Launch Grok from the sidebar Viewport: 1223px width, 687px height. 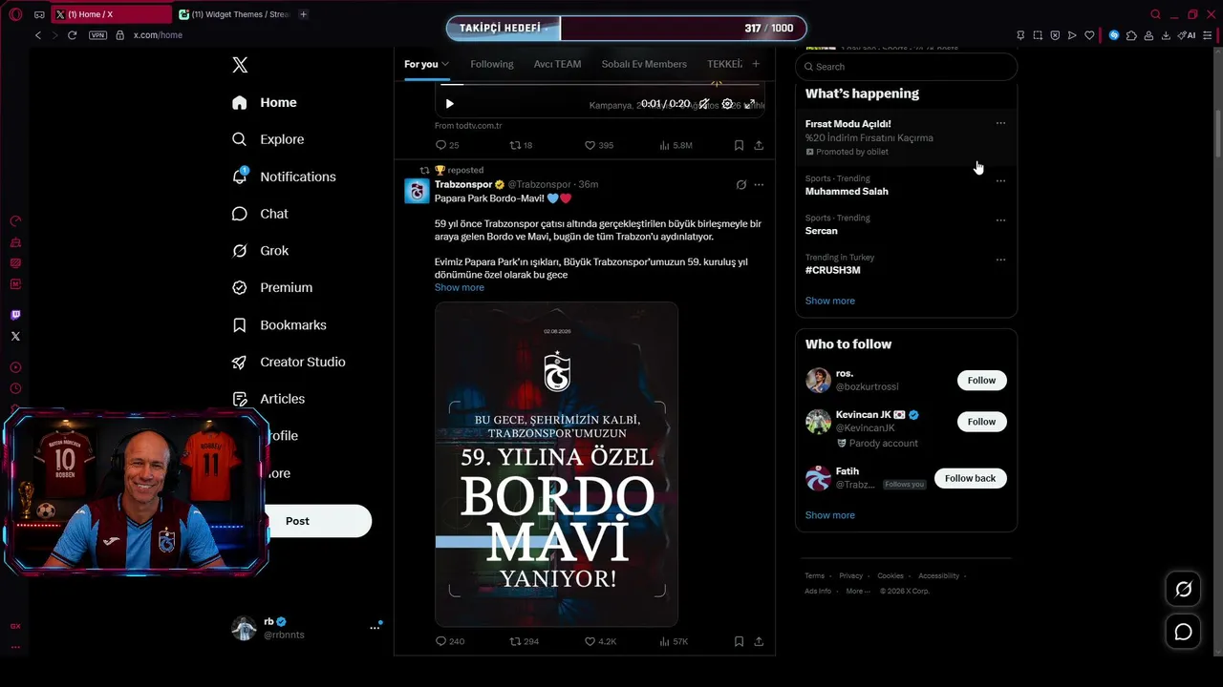tap(260, 251)
